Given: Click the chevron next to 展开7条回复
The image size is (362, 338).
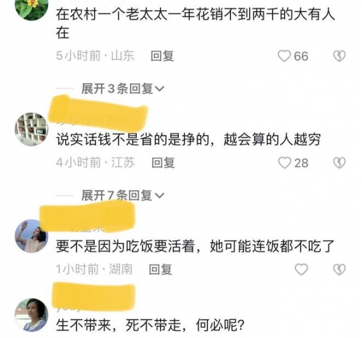Looking at the screenshot, I should click(x=159, y=196).
